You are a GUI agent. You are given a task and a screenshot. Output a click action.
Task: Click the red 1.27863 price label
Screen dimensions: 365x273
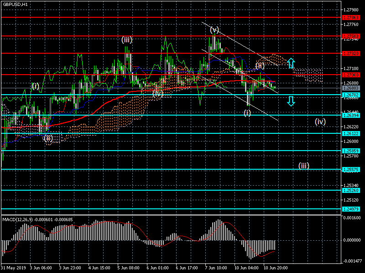tap(351, 18)
